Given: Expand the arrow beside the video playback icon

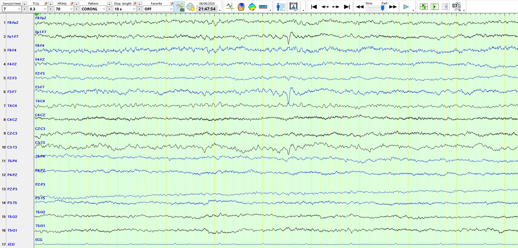Looking at the screenshot, I should (303, 10).
